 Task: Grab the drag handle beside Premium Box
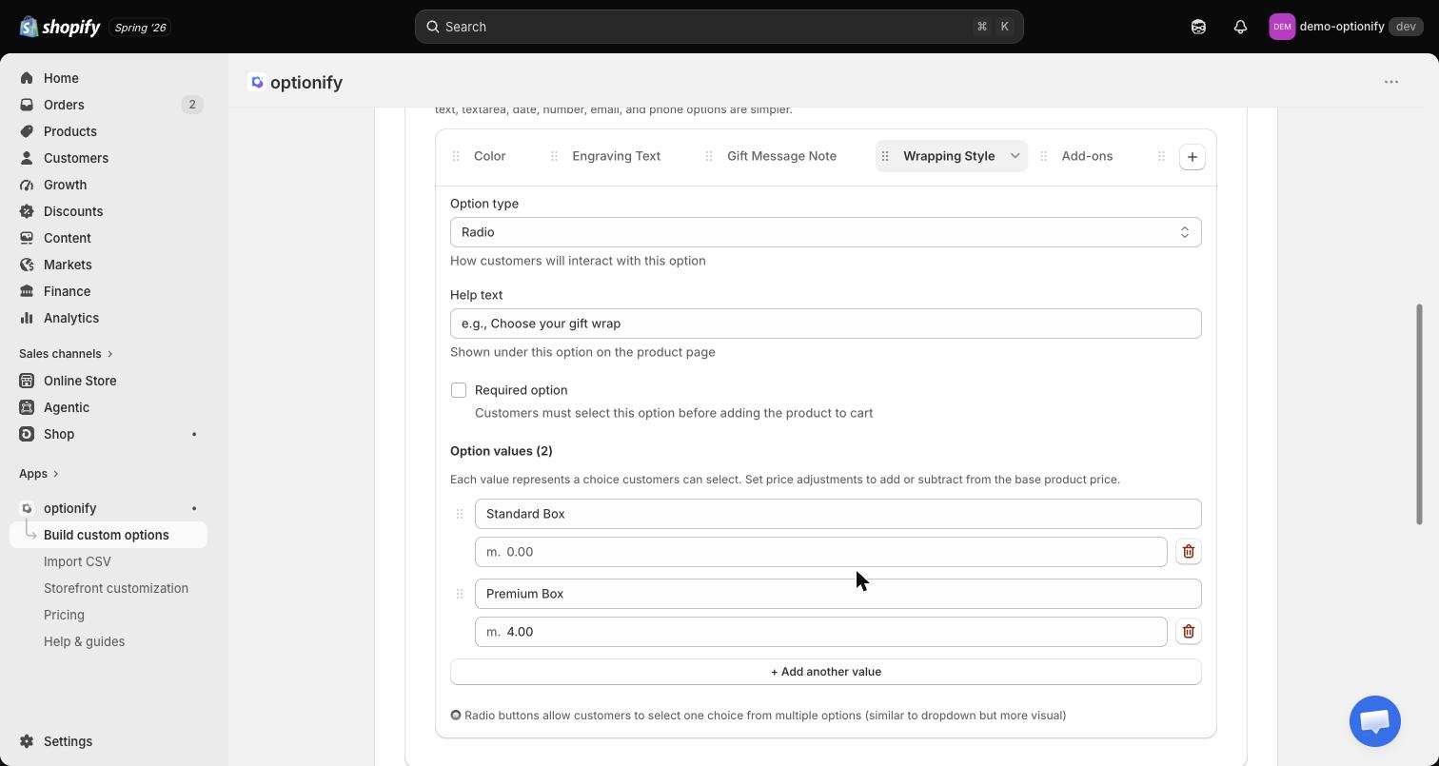460,594
